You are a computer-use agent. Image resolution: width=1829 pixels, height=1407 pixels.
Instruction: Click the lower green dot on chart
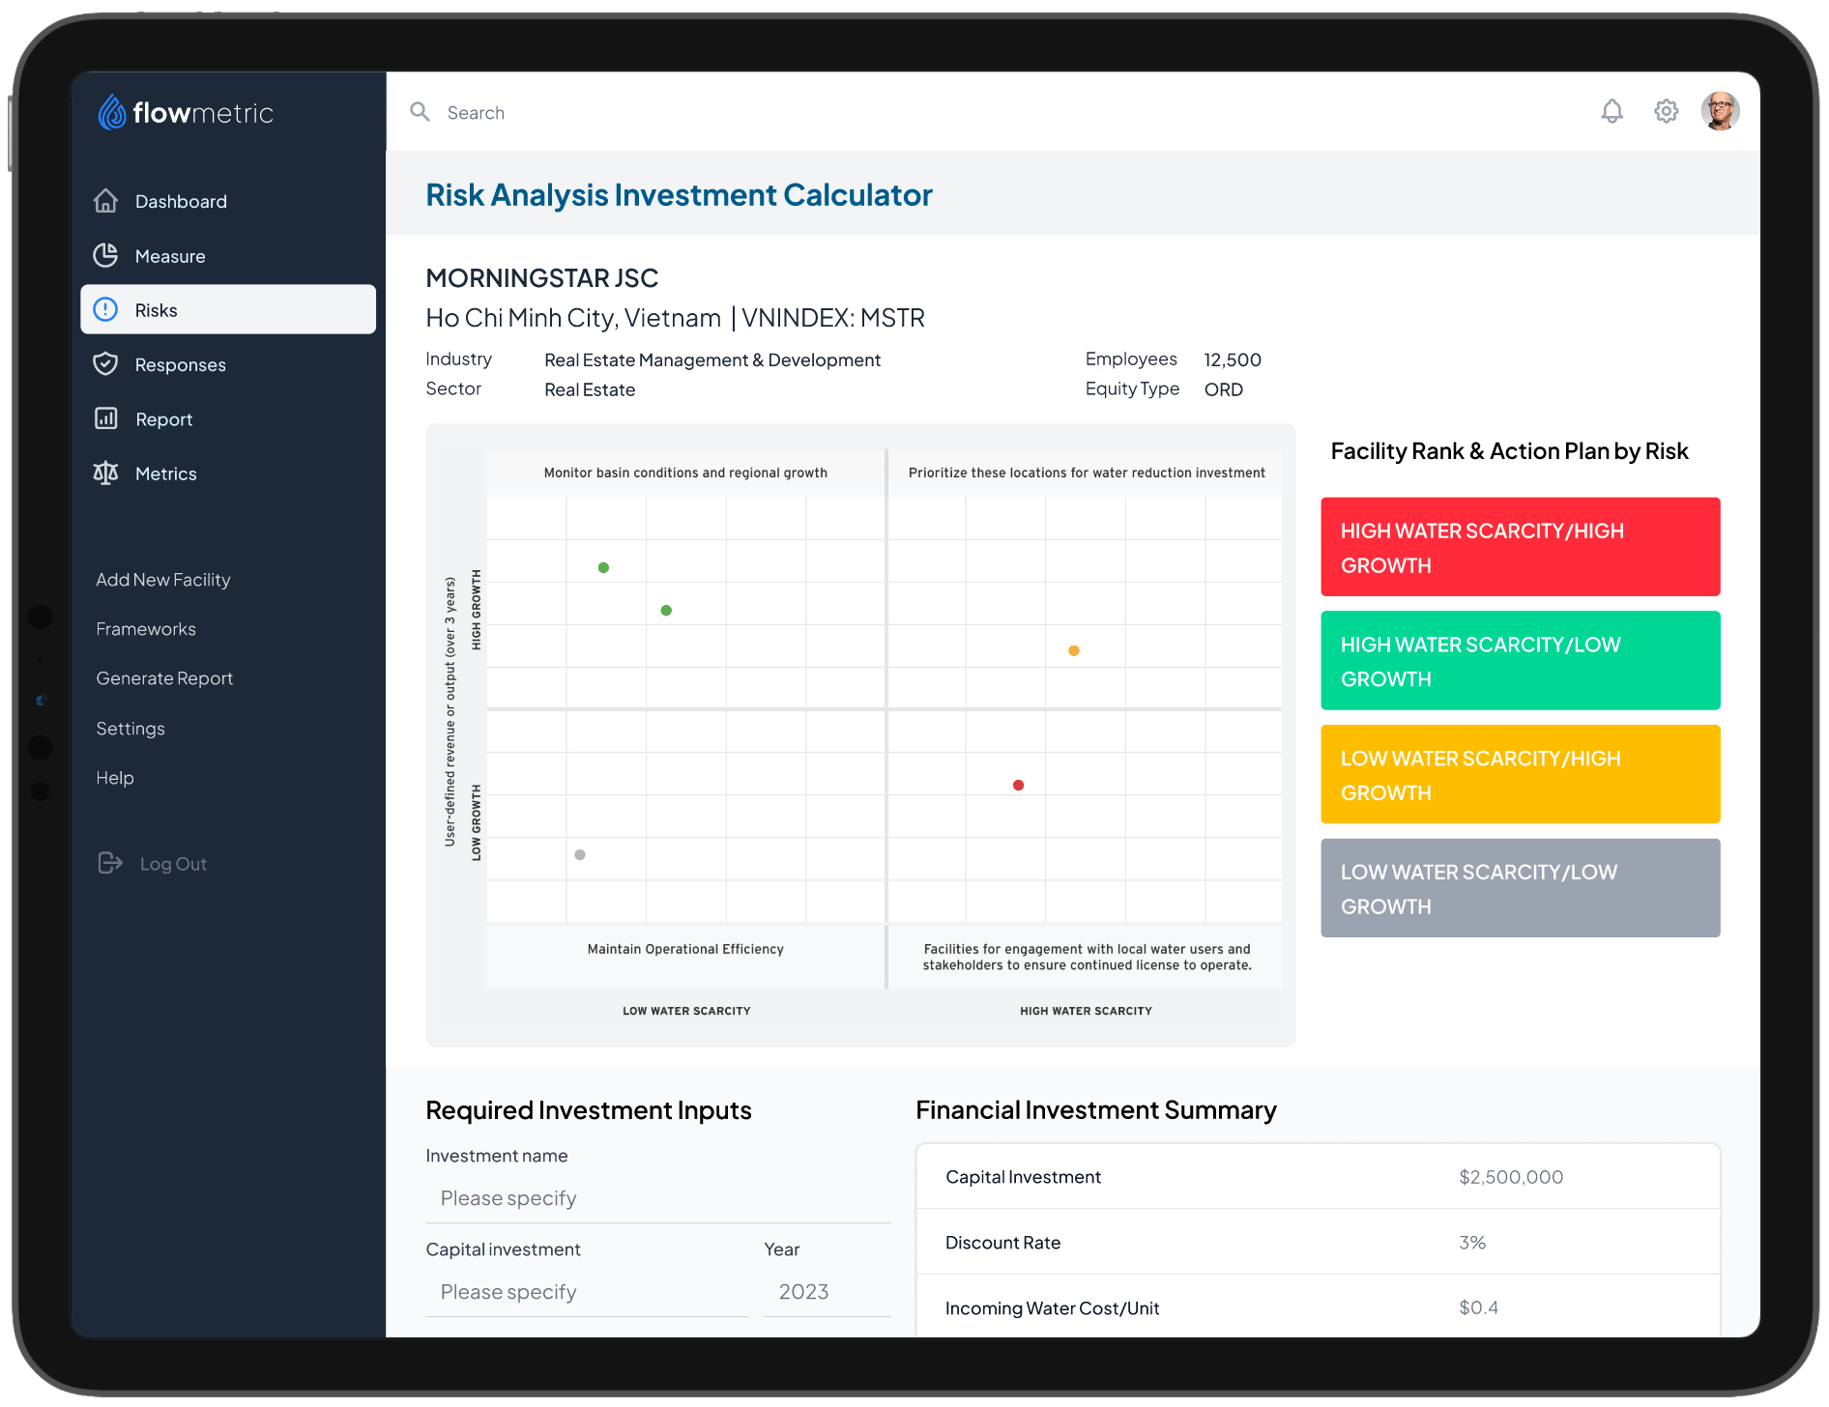coord(666,610)
